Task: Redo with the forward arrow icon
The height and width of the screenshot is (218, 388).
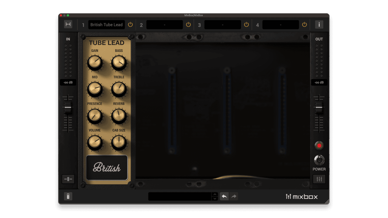Action: pos(233,196)
